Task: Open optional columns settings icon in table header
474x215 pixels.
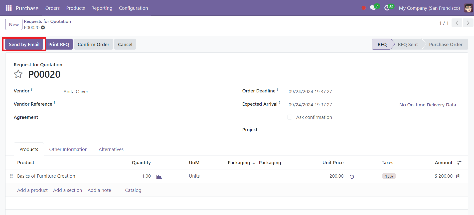Action: [x=459, y=163]
